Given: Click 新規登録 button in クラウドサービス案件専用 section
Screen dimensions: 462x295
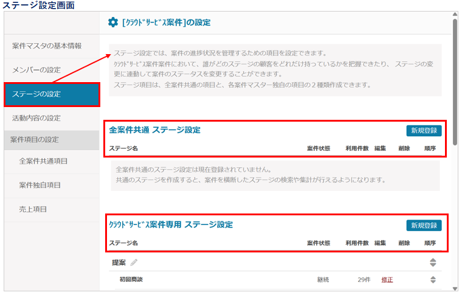Looking at the screenshot, I should point(424,226).
